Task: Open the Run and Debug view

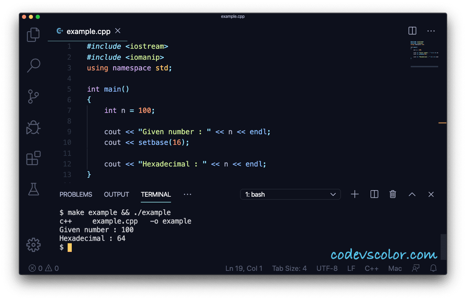Action: tap(33, 127)
